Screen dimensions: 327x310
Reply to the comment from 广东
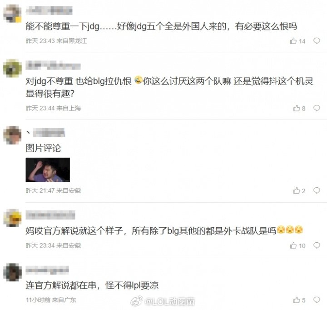(317, 300)
